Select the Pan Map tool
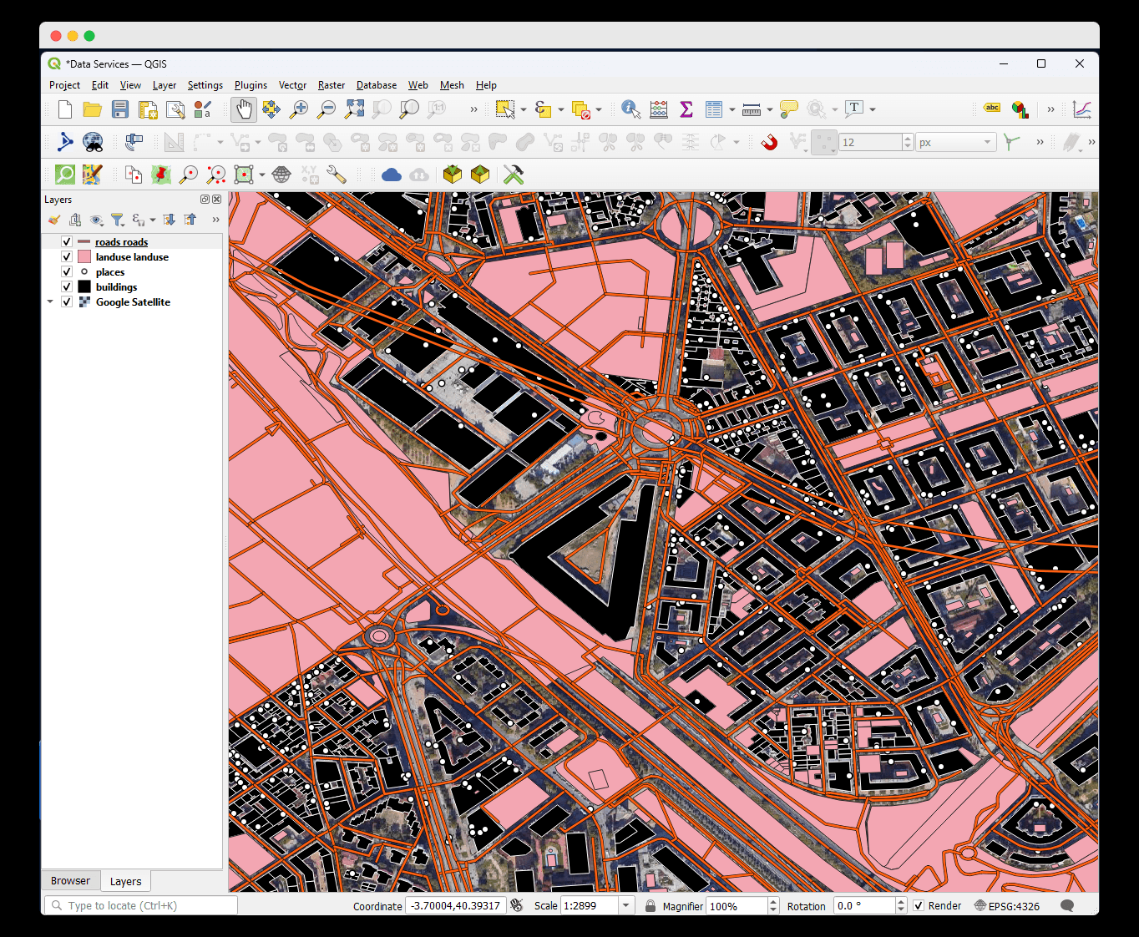Viewport: 1139px width, 937px height. coord(243,109)
